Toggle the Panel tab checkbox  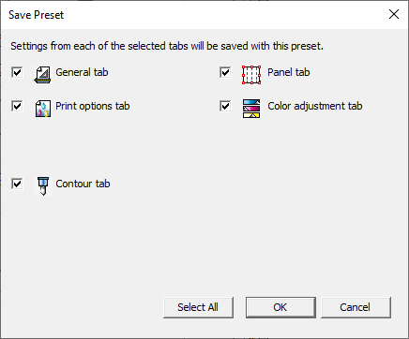click(x=225, y=72)
